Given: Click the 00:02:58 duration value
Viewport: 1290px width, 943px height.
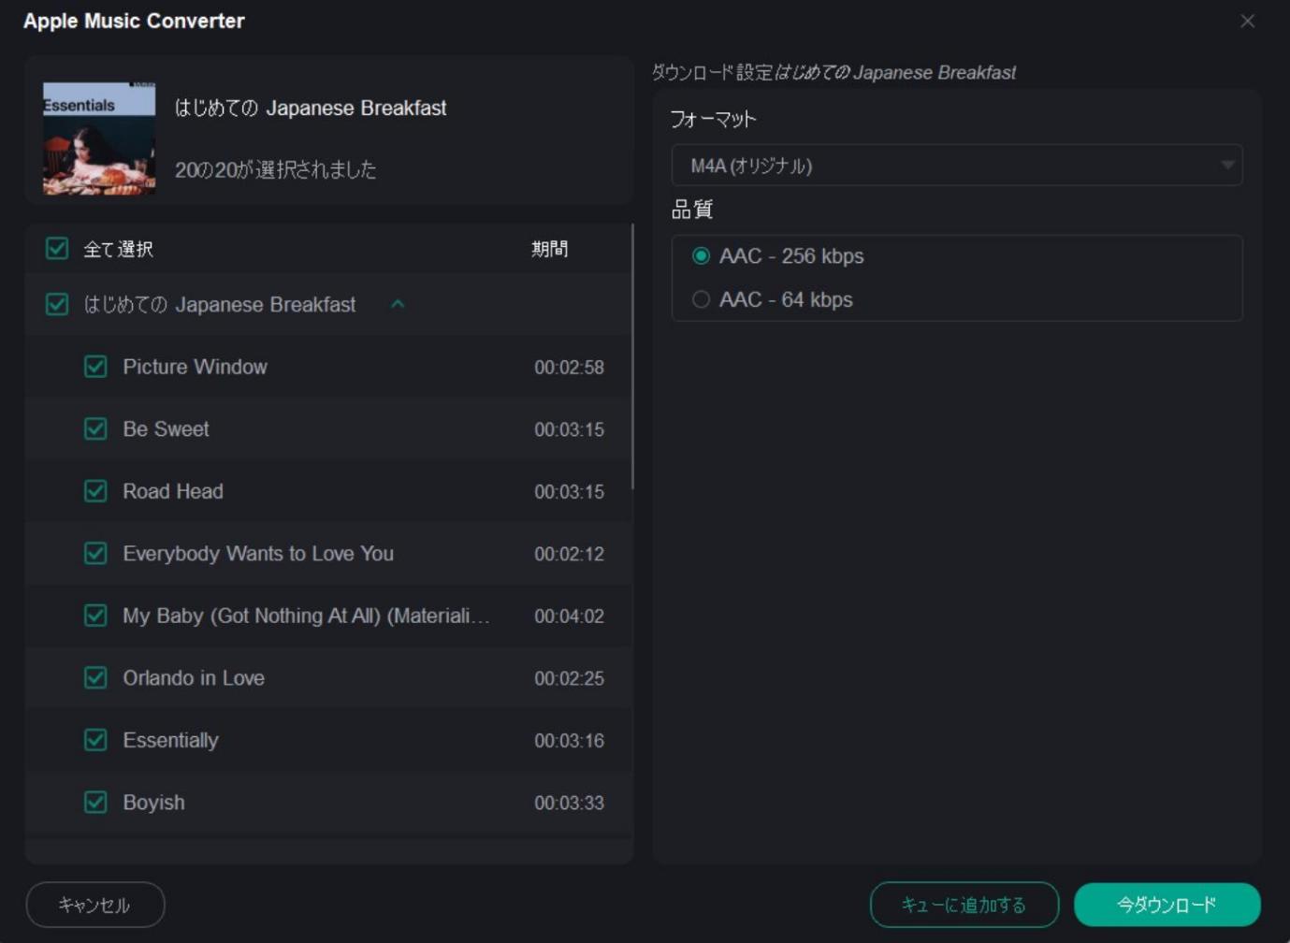Looking at the screenshot, I should point(569,368).
